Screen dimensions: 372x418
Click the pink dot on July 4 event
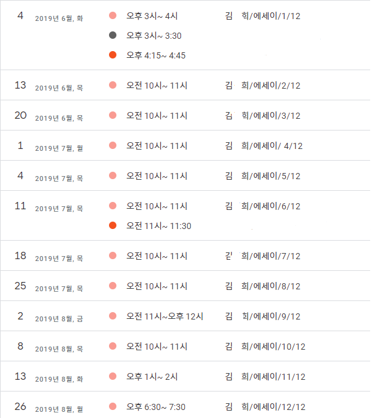(113, 175)
